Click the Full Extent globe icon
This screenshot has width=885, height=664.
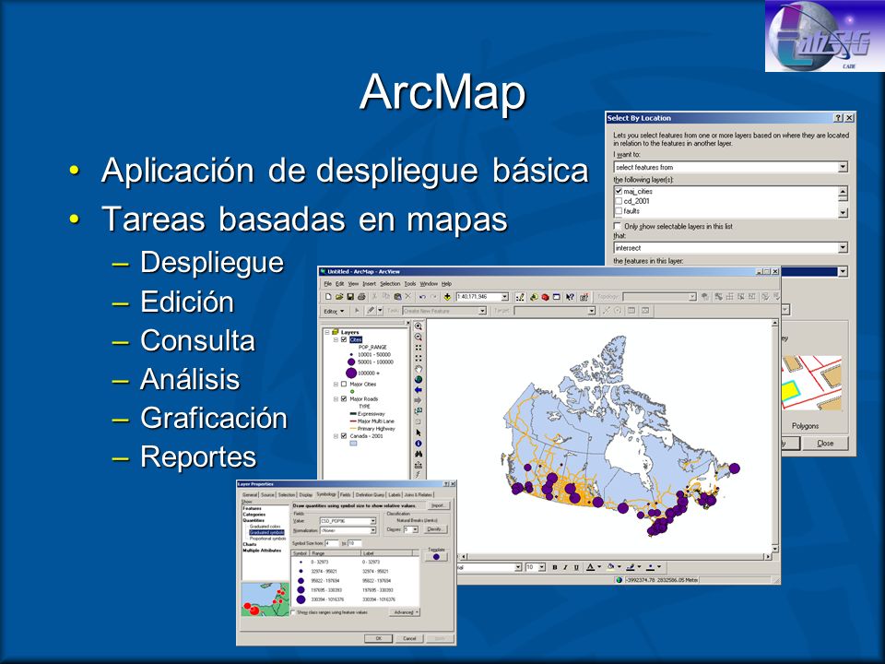(419, 379)
